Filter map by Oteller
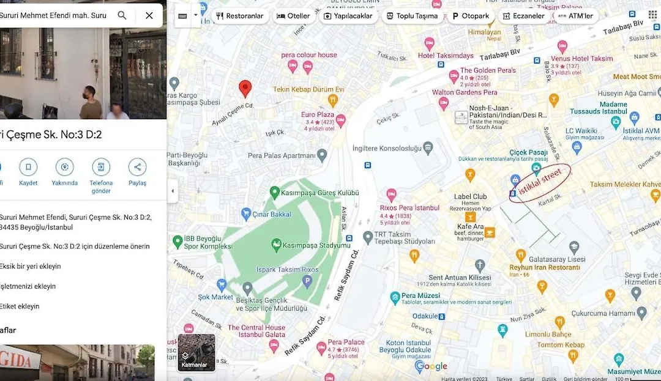 (x=293, y=16)
